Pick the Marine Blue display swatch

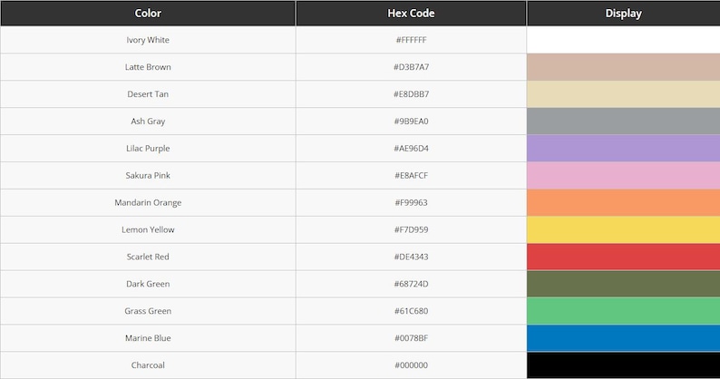pyautogui.click(x=624, y=338)
